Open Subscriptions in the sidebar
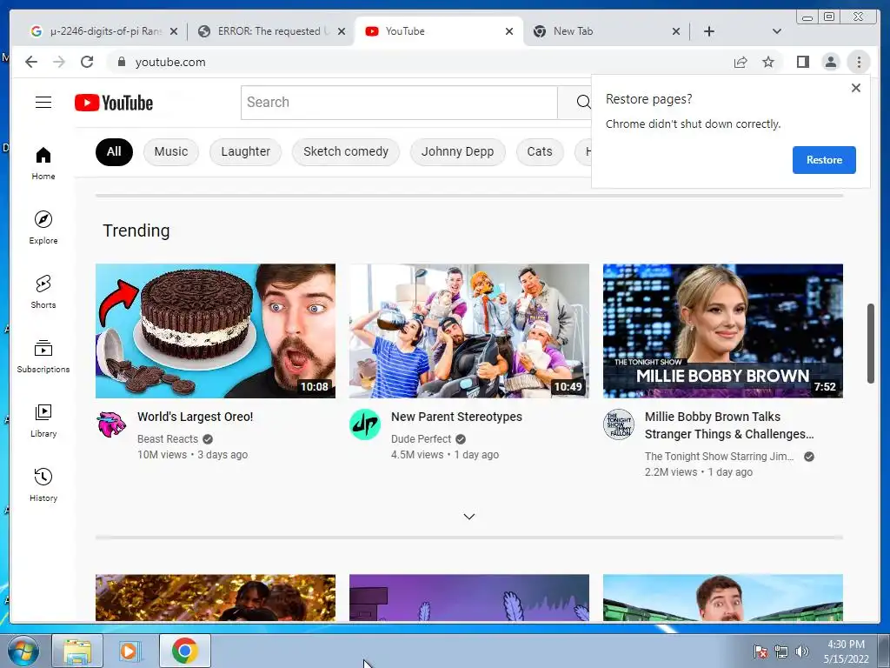Screen dimensions: 890x668 tap(43, 356)
